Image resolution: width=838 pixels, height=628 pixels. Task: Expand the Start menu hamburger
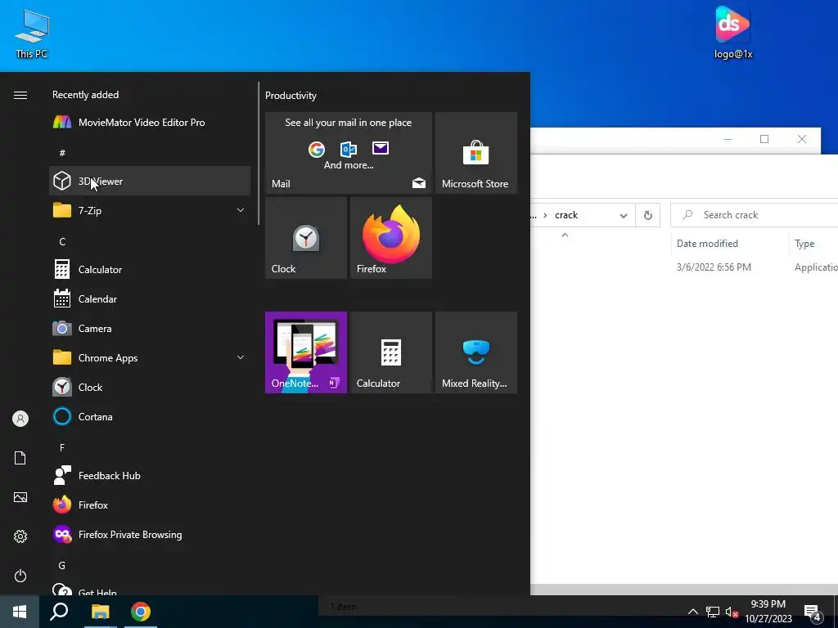20,95
